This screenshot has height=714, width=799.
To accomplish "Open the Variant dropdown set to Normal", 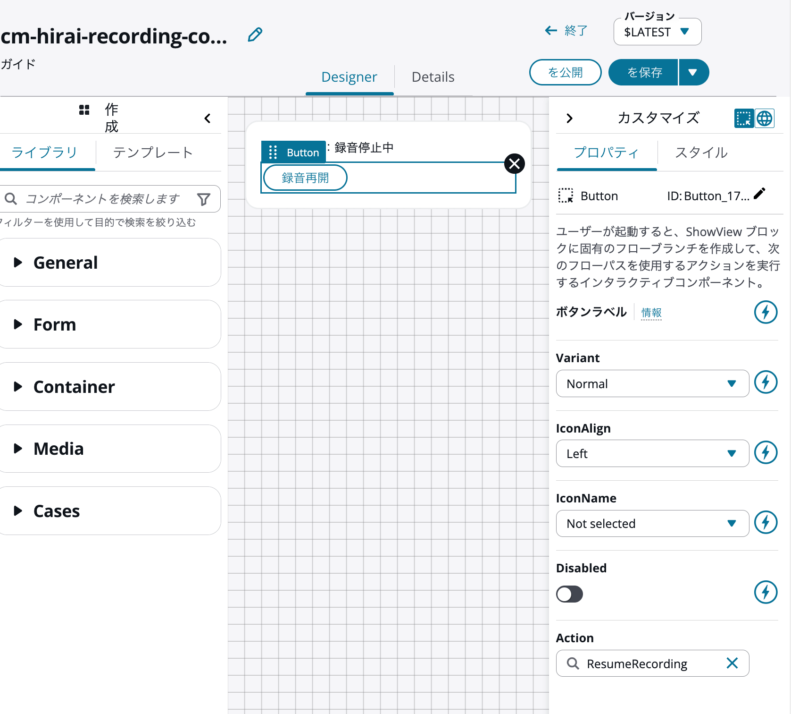I will click(x=652, y=383).
